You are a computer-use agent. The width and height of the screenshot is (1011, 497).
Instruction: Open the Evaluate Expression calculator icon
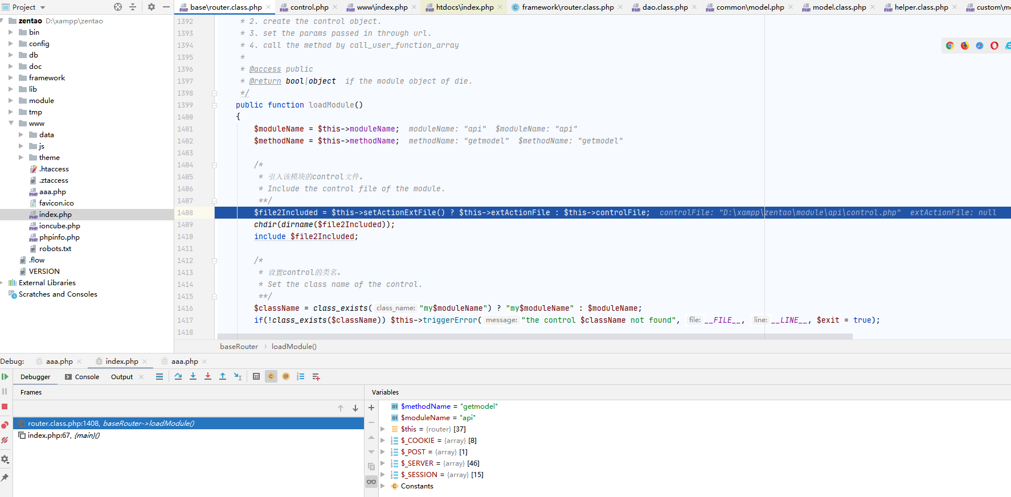(256, 376)
